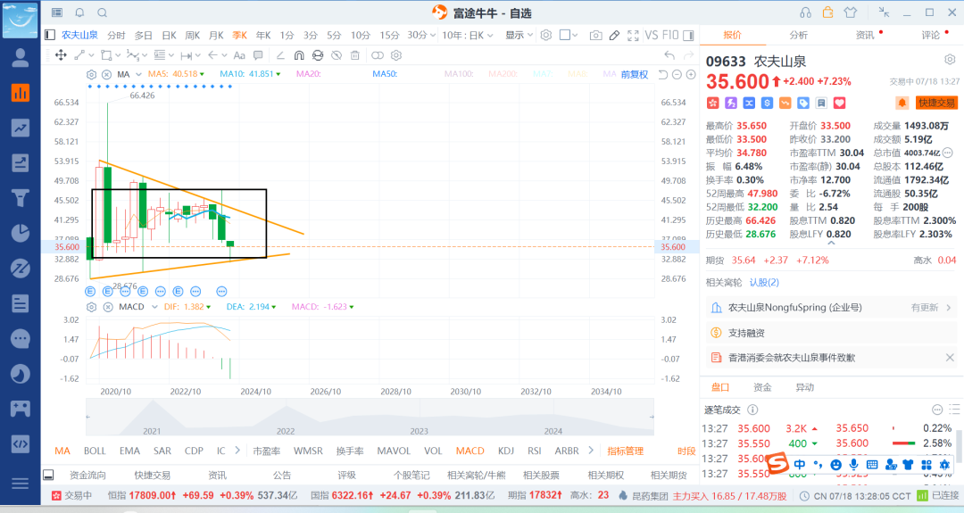
Task: Activate the pencil drawing tool icon
Action: pos(614,36)
